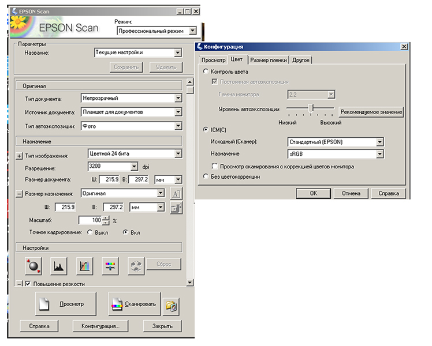Enable Просмотр сканирования с коррекцией цветов монитора
This screenshot has height=346, width=432.
(x=214, y=166)
